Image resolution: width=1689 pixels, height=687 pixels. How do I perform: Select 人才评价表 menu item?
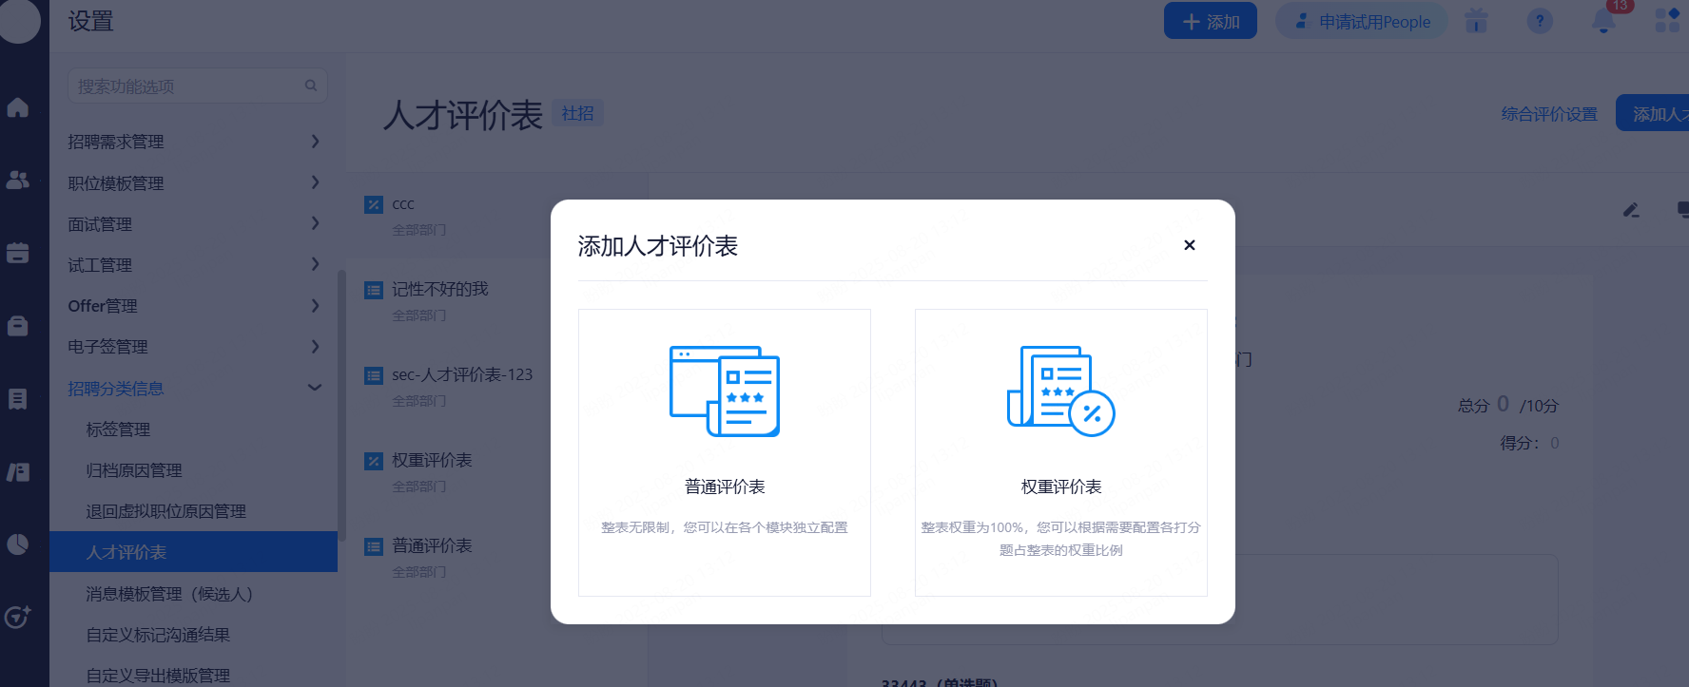pos(126,552)
